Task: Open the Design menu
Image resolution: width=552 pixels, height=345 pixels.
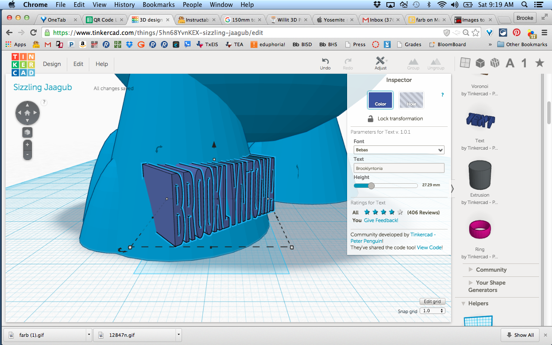Action: (52, 64)
